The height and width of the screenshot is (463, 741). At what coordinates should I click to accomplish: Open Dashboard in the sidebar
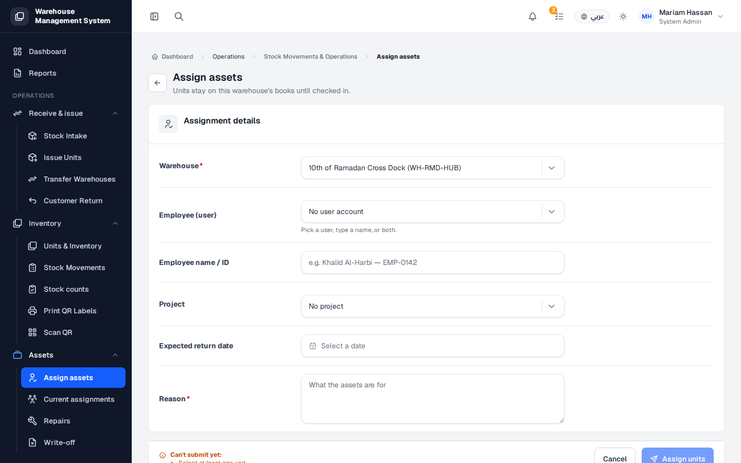(66, 51)
